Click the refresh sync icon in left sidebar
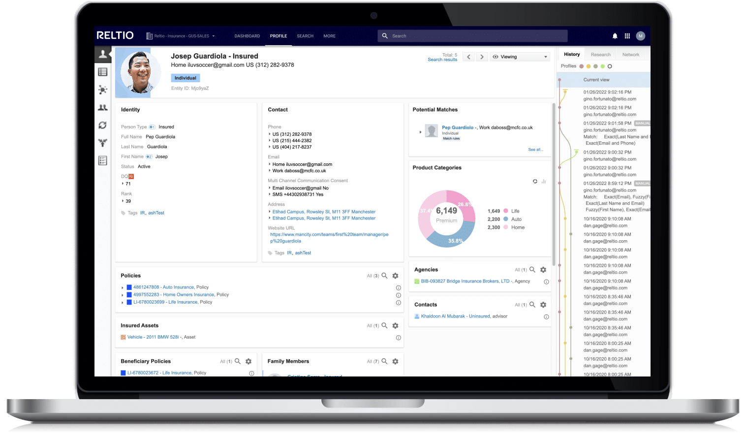 (103, 125)
